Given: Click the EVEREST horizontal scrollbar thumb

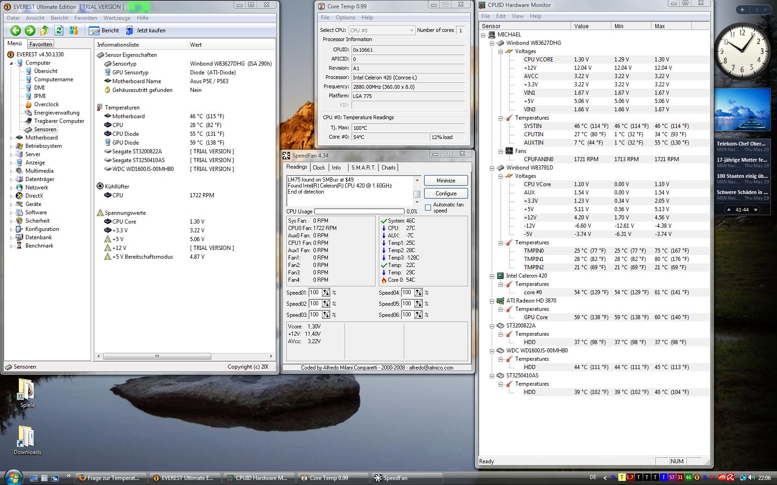Looking at the screenshot, I should (157, 356).
